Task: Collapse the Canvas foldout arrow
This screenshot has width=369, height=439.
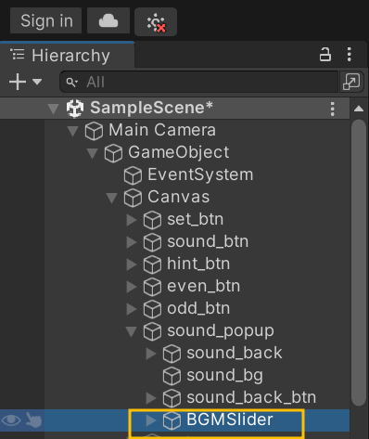Action: tap(111, 198)
